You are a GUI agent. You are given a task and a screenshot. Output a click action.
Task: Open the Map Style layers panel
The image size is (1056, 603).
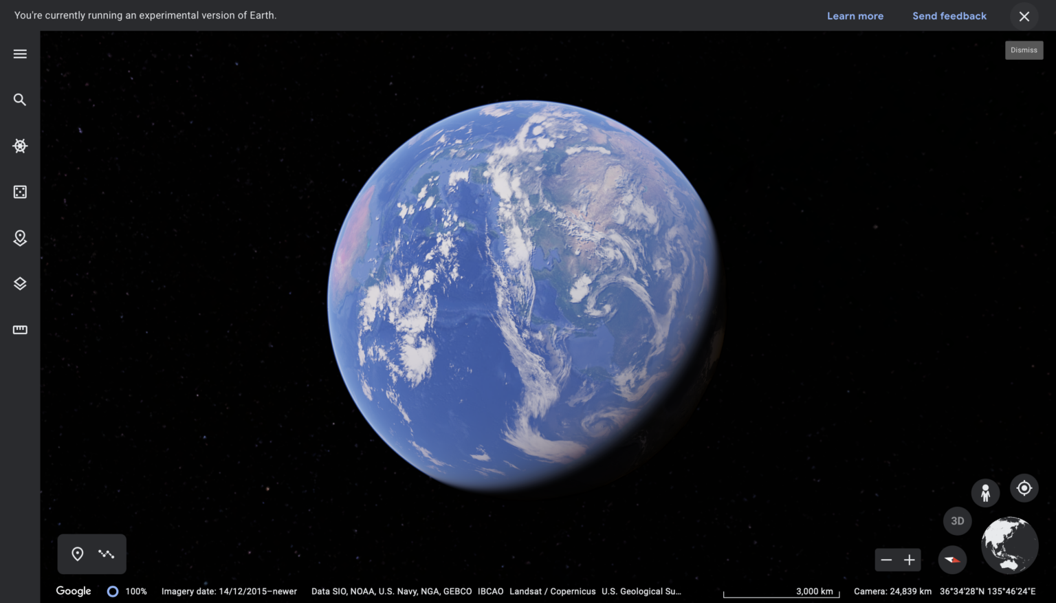point(20,283)
